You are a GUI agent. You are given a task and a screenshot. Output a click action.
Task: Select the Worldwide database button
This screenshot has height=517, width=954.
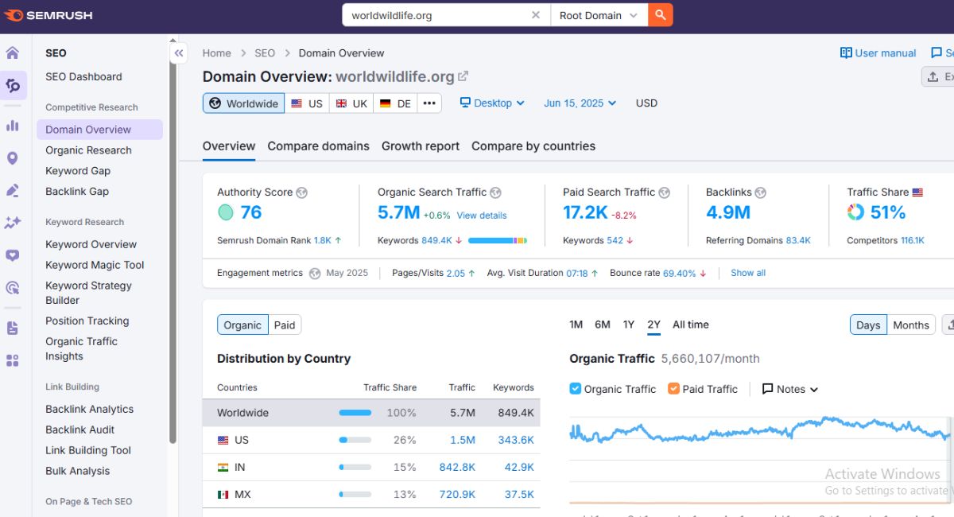[x=243, y=103]
